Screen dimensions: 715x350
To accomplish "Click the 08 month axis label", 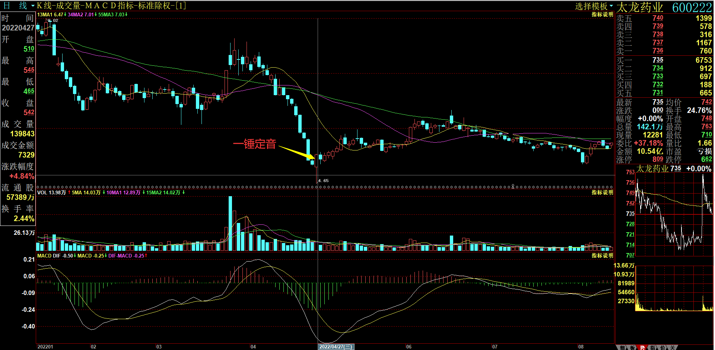I will [581, 347].
